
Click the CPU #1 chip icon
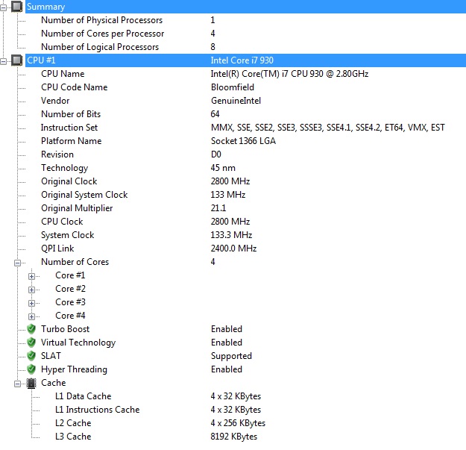tap(17, 60)
